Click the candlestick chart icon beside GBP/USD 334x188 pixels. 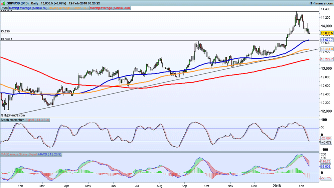click(x=3, y=3)
